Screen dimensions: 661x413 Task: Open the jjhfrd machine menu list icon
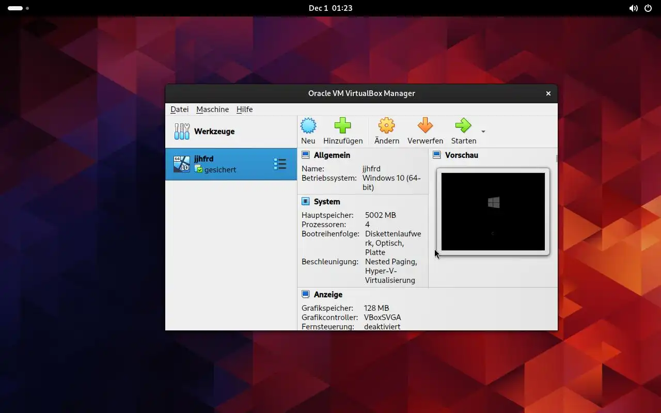(280, 164)
